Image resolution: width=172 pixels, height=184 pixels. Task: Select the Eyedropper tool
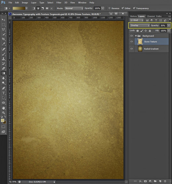point(4,44)
